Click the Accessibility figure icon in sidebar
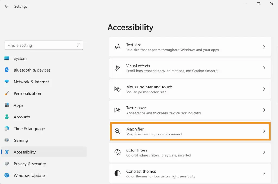This screenshot has width=278, height=184. pos(7,152)
